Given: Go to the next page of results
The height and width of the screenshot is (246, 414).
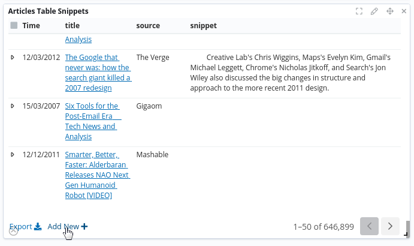Looking at the screenshot, I should point(390,226).
